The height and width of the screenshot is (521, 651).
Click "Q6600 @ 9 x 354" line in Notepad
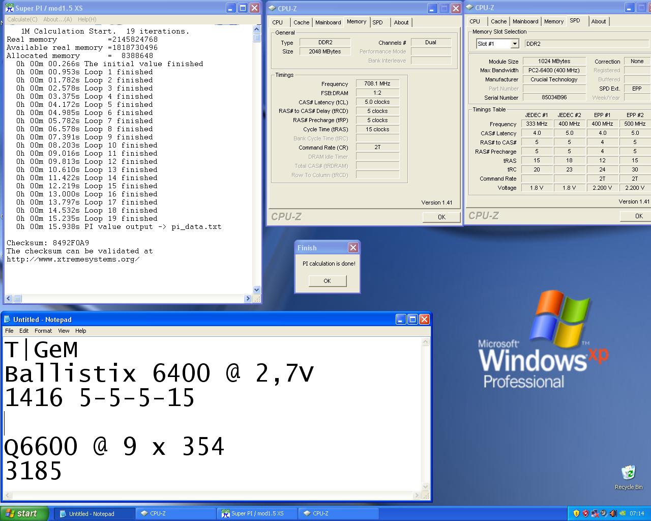[x=114, y=447]
